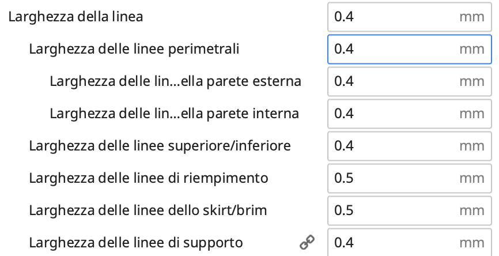Screen dimensions: 499x256
Task: Click the Larghezza delle linee superiore/inferiore label
Action: pos(160,146)
